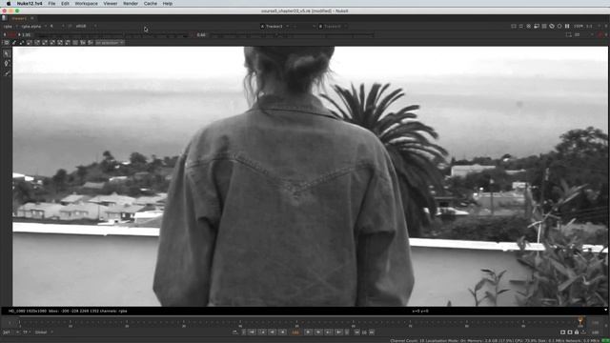Screen dimensions: 610x343
Task: Adjust the viewer gamma slider
Action: pos(292,35)
